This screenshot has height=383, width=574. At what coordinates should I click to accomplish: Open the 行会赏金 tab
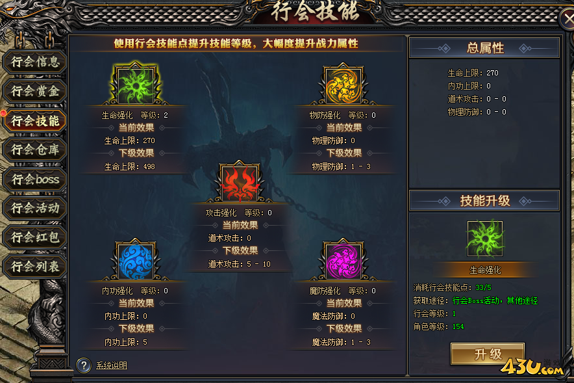tap(35, 91)
